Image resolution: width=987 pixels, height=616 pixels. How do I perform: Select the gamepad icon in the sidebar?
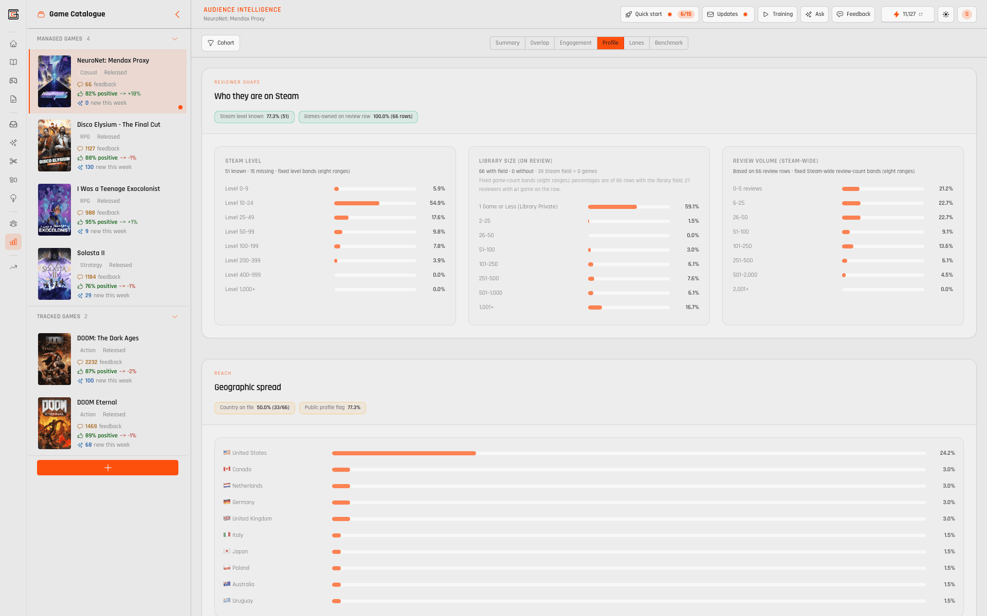13,81
